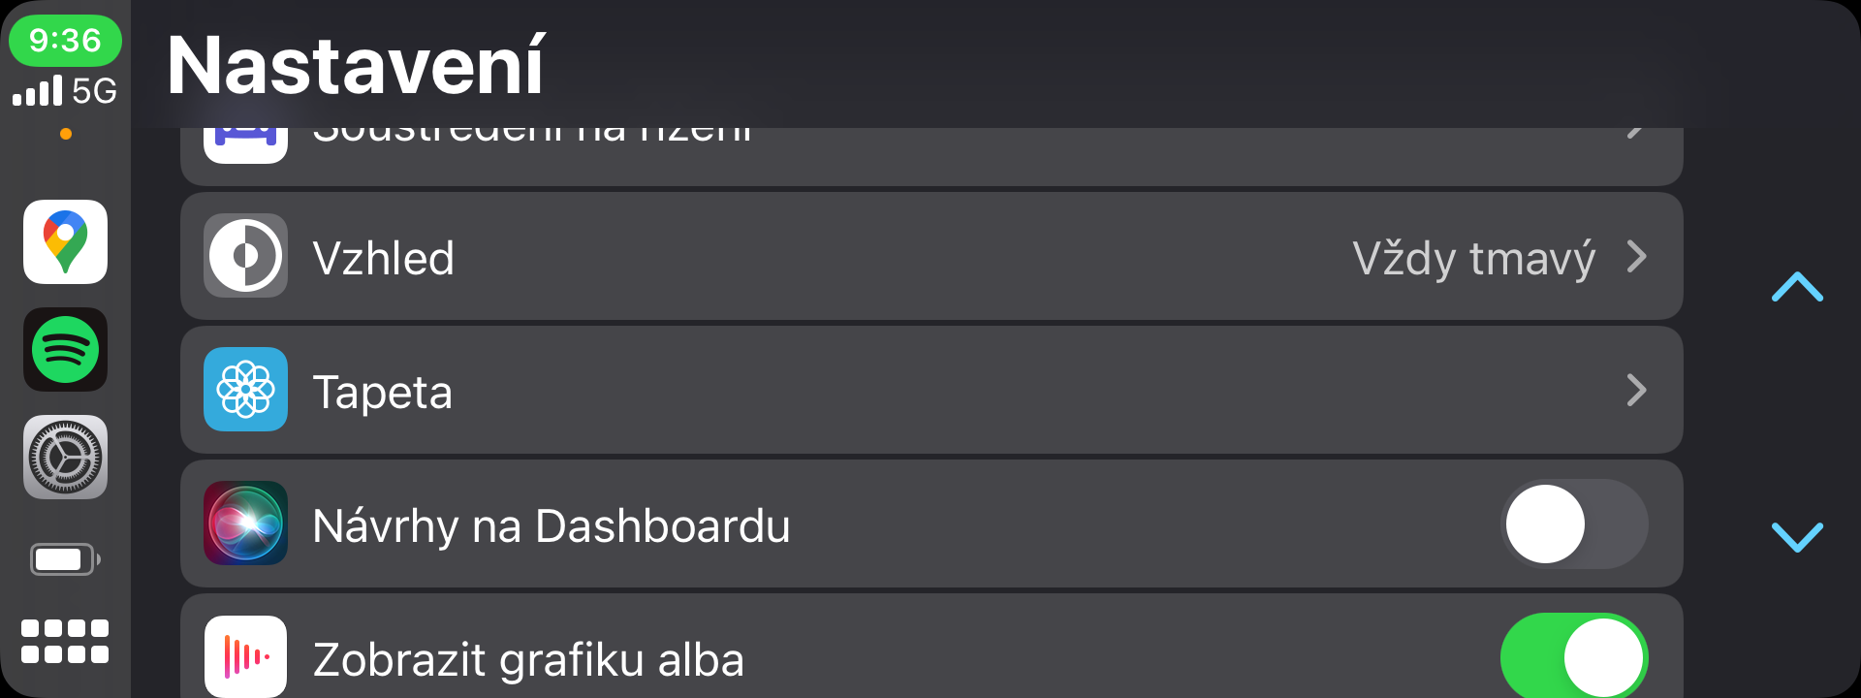Expand the Vzhled row chevron
Image resolution: width=1861 pixels, height=698 pixels.
pyautogui.click(x=1636, y=257)
